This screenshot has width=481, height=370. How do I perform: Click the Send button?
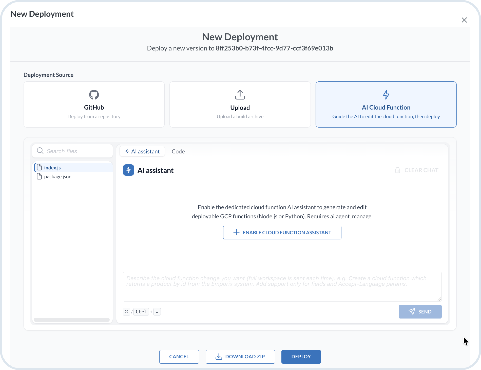coord(420,311)
